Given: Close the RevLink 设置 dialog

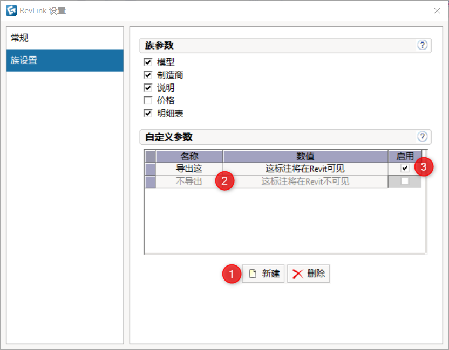Looking at the screenshot, I should click(437, 11).
